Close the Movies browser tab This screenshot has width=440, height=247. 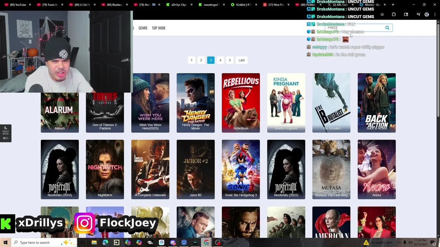click(385, 5)
